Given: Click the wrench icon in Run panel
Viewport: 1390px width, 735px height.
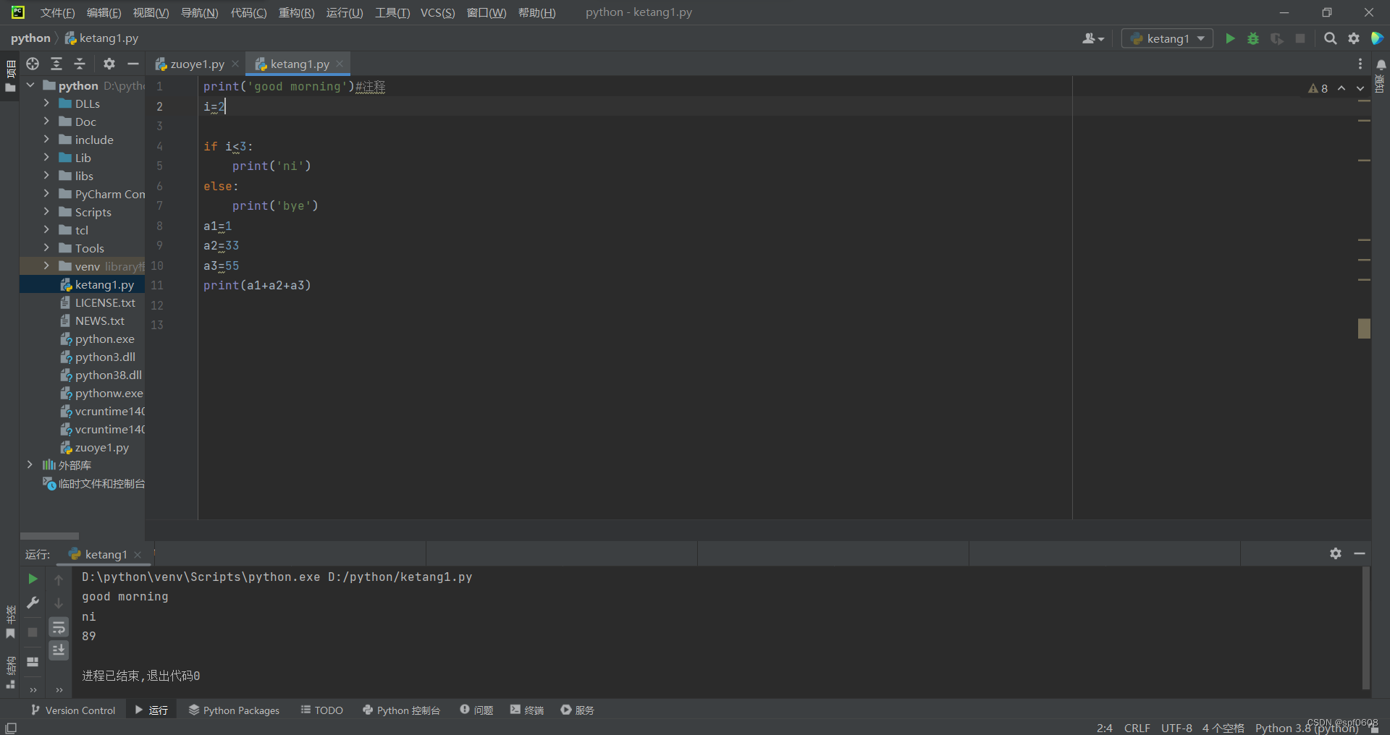Looking at the screenshot, I should point(33,603).
